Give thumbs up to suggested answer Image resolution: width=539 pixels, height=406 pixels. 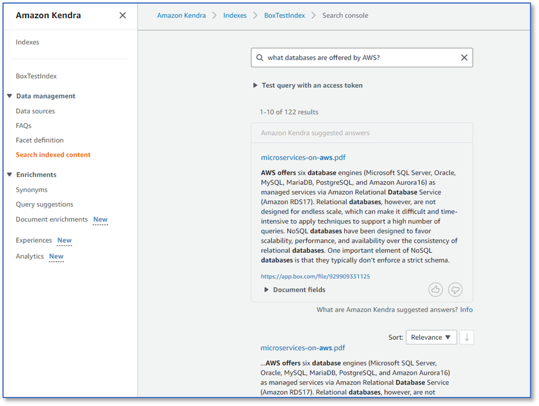click(435, 290)
